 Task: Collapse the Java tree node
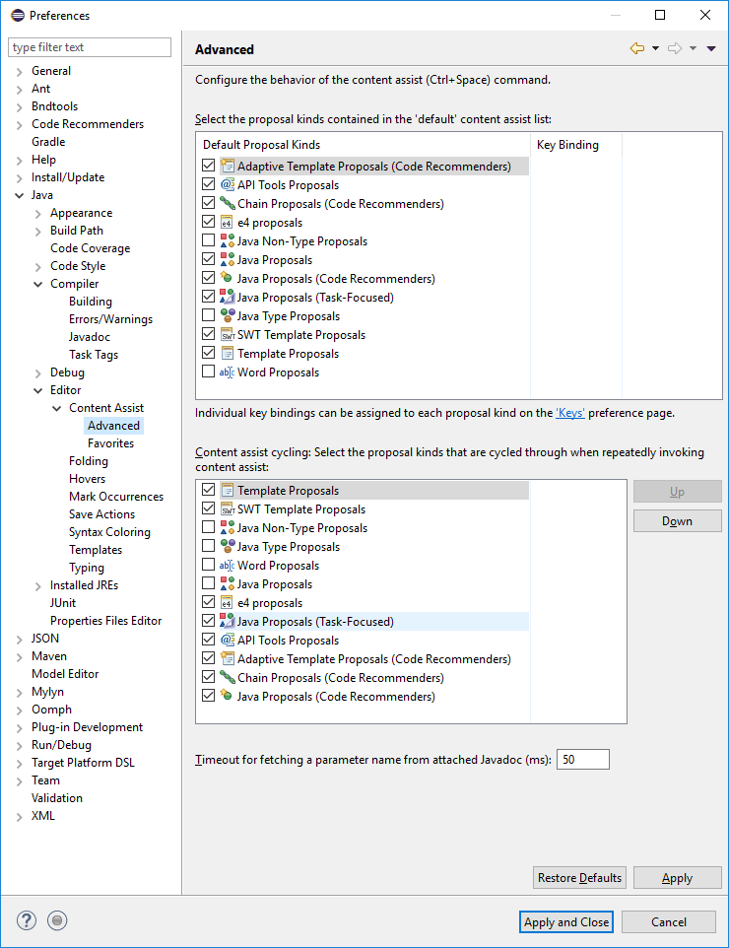[20, 195]
